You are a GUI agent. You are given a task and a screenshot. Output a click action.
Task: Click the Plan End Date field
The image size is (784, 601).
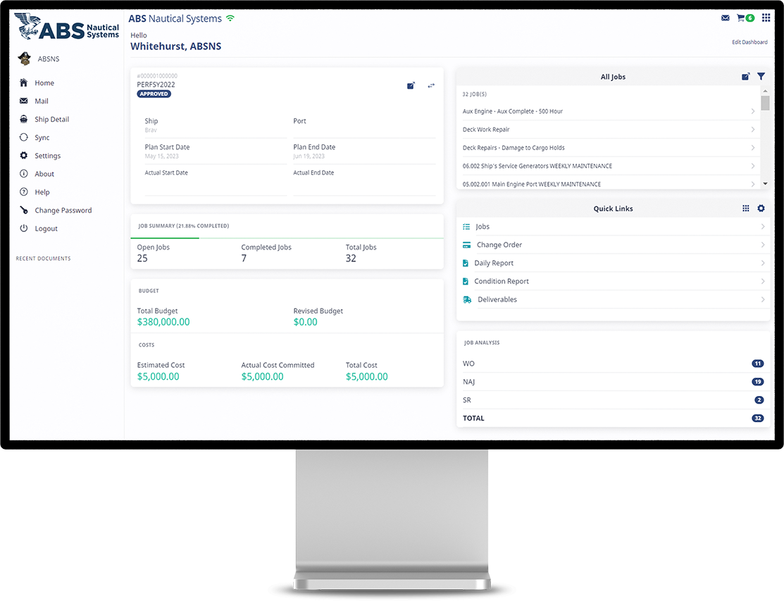364,151
